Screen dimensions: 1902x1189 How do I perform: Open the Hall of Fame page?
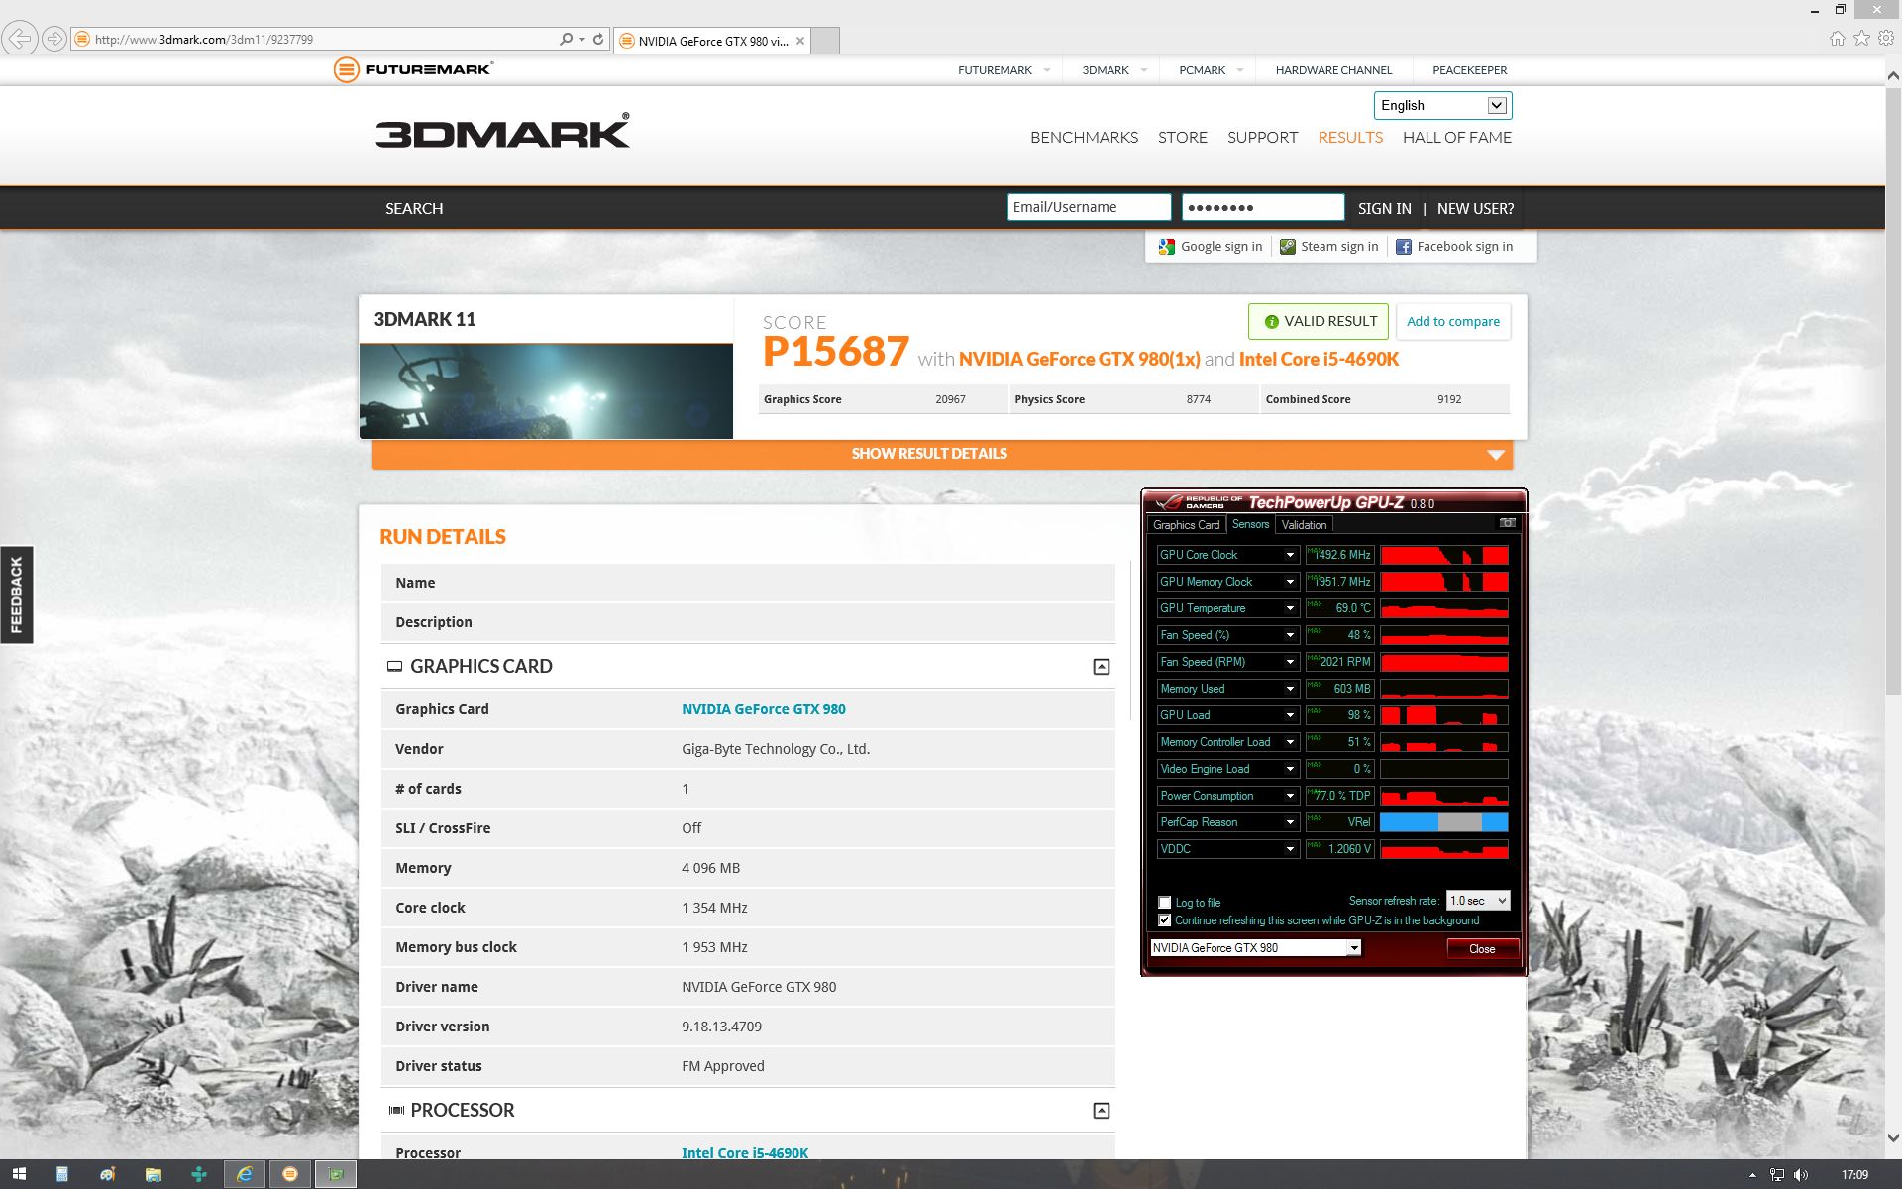tap(1456, 138)
